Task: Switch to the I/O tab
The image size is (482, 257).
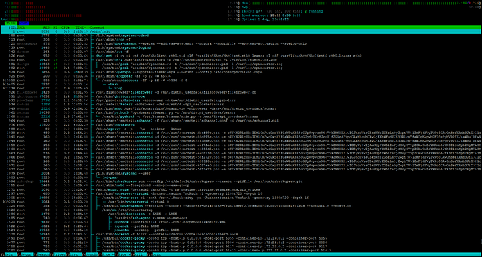Action: click(24, 23)
